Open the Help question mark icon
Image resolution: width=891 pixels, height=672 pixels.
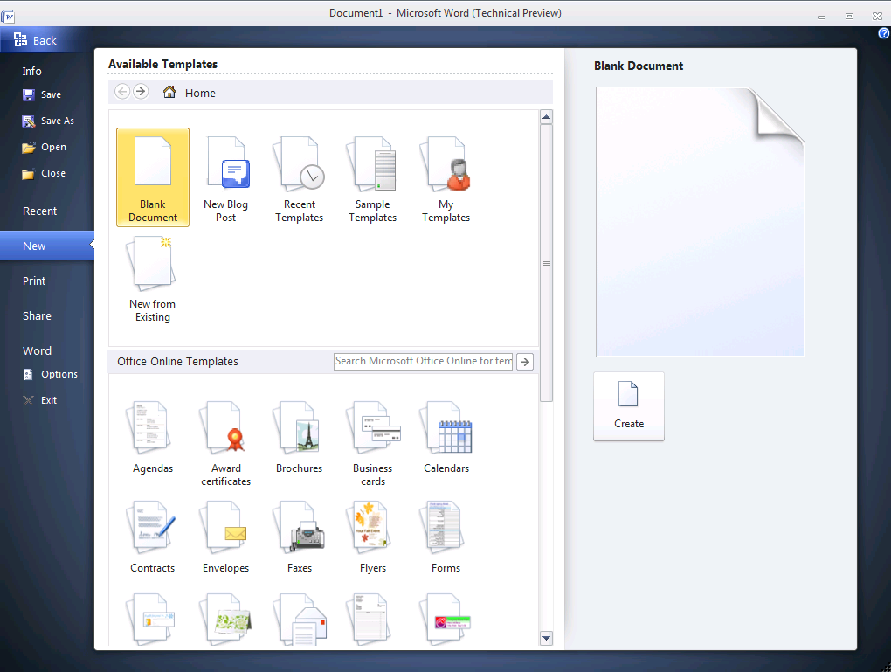884,33
